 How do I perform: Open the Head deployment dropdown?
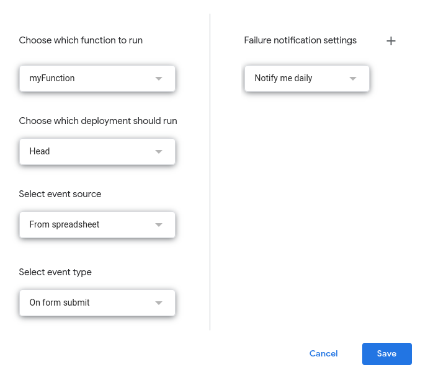(97, 152)
